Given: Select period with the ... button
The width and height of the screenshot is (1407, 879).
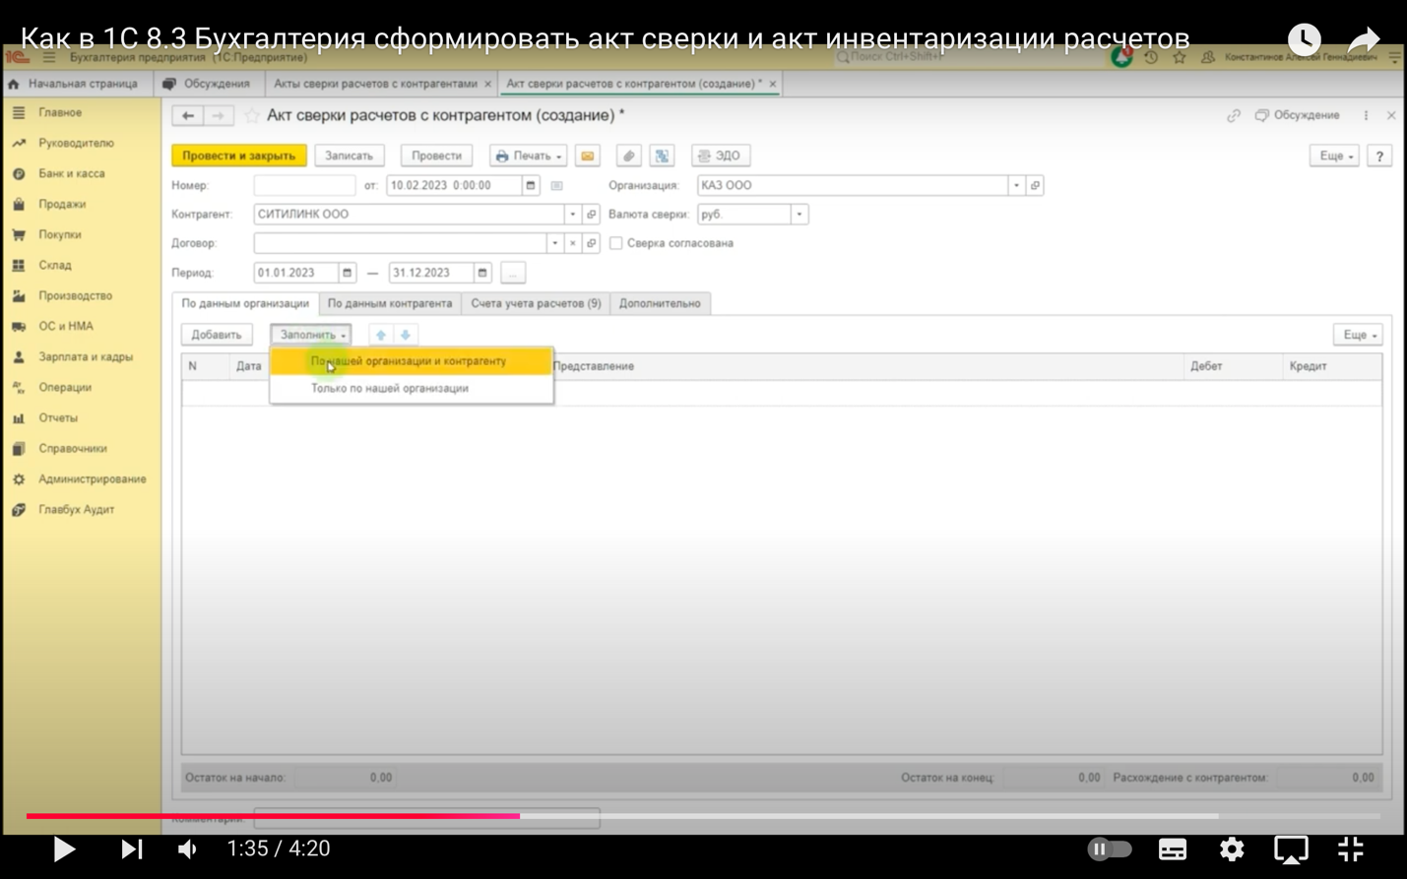Looking at the screenshot, I should 513,273.
